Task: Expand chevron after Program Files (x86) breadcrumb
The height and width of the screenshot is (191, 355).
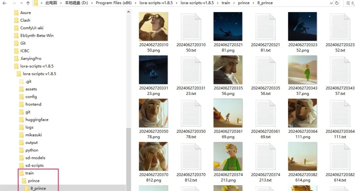Action: click(x=135, y=3)
